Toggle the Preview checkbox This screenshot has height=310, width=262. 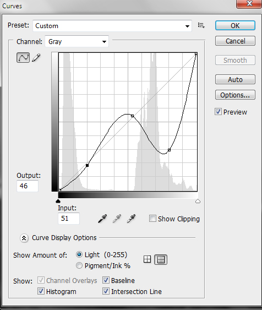tap(218, 112)
